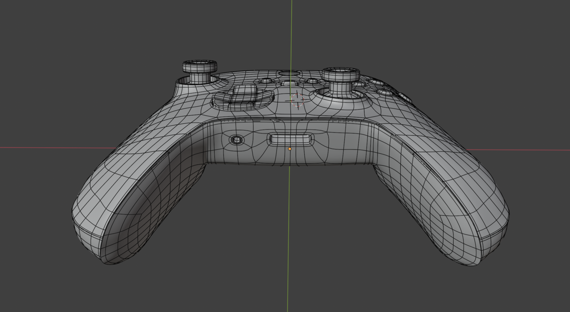The width and height of the screenshot is (570, 312).
Task: Select the rectangular expansion port on controller front
Action: (291, 139)
